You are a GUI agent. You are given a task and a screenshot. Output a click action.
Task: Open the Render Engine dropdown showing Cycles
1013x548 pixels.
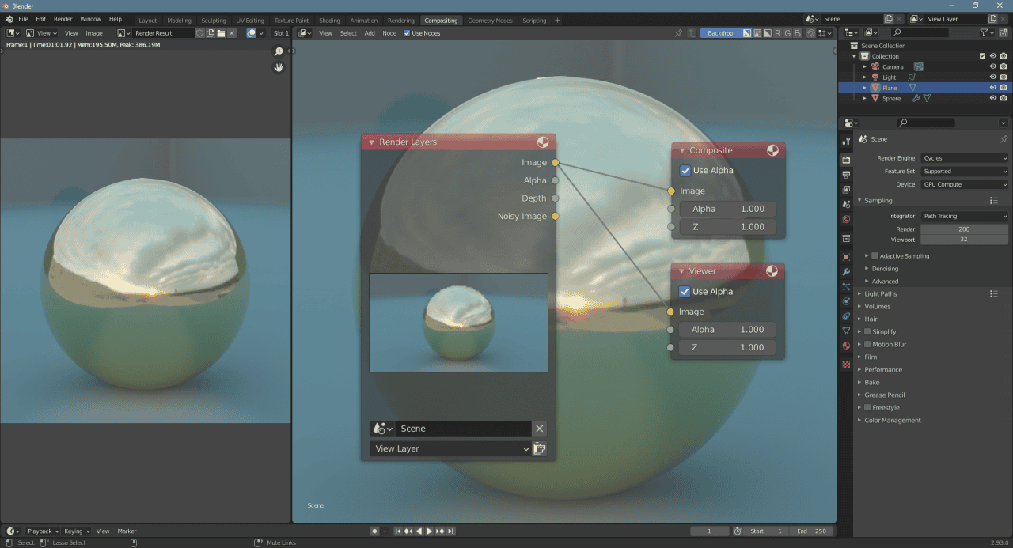click(x=964, y=157)
